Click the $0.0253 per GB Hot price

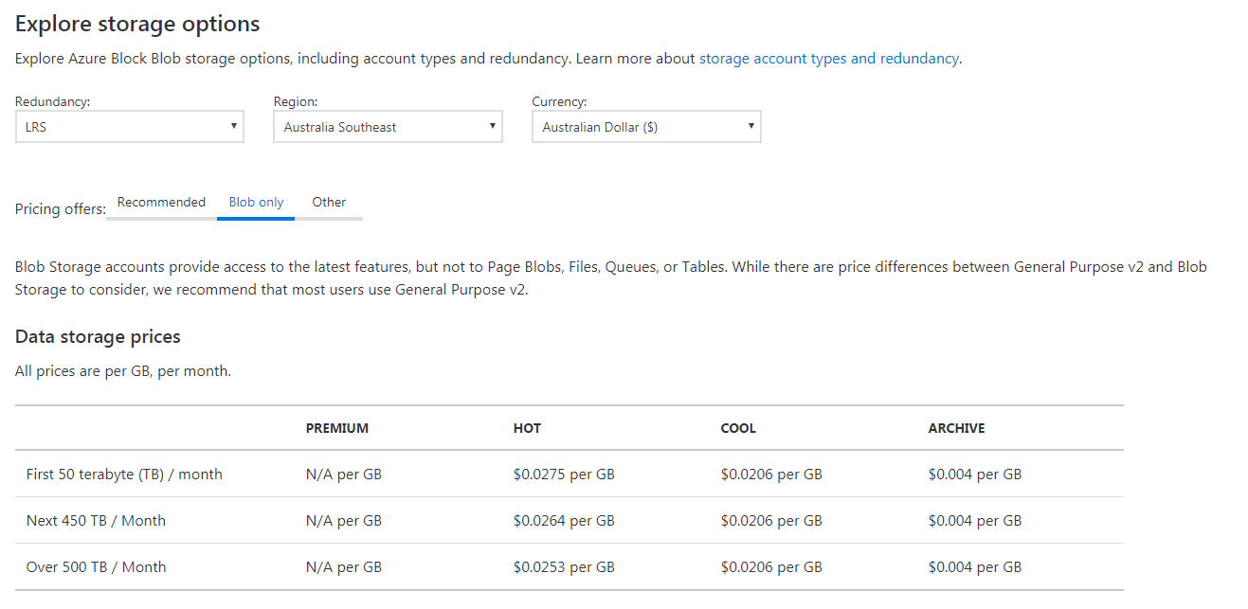564,567
